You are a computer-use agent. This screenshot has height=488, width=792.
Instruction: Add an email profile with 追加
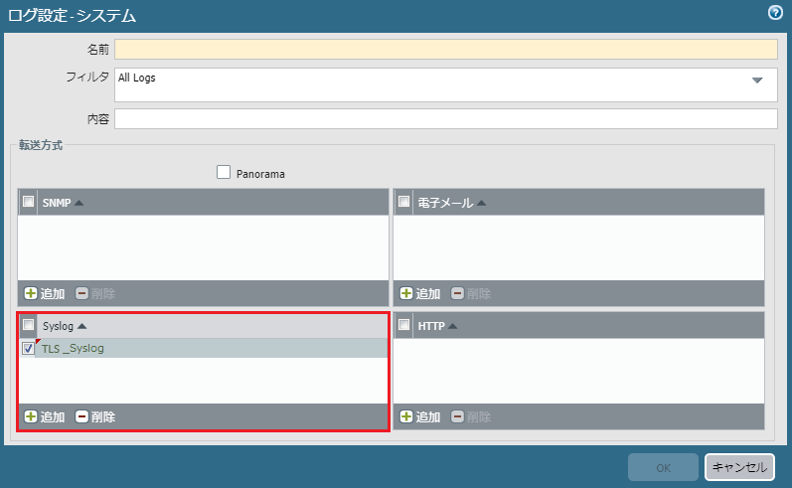420,293
